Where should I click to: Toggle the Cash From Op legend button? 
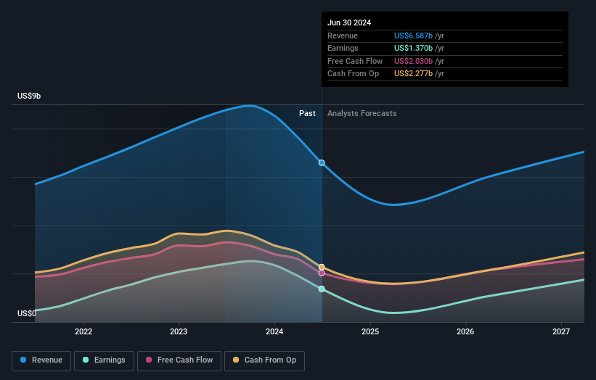tap(264, 360)
